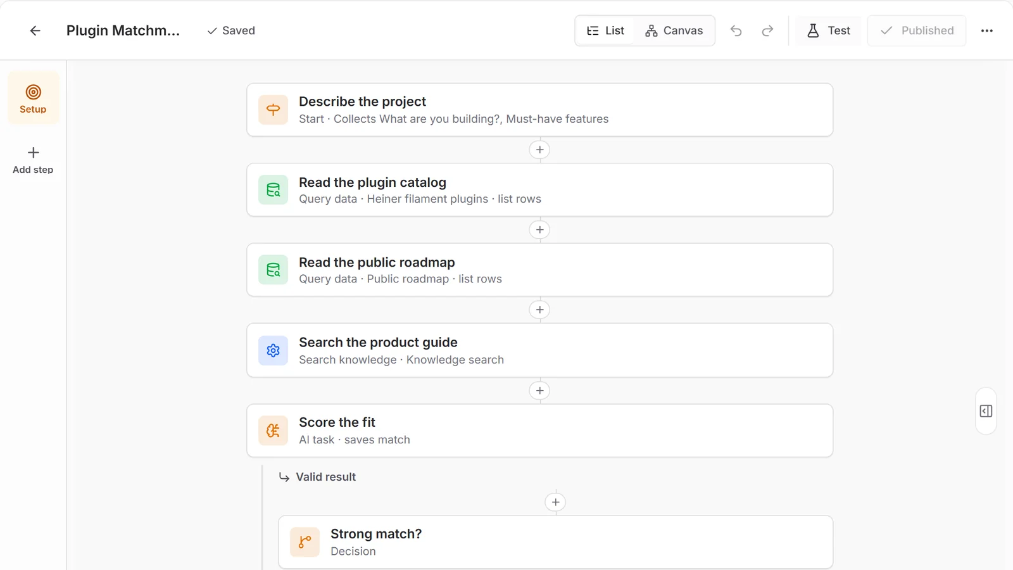Open the Strong match? decision step

pyautogui.click(x=555, y=542)
